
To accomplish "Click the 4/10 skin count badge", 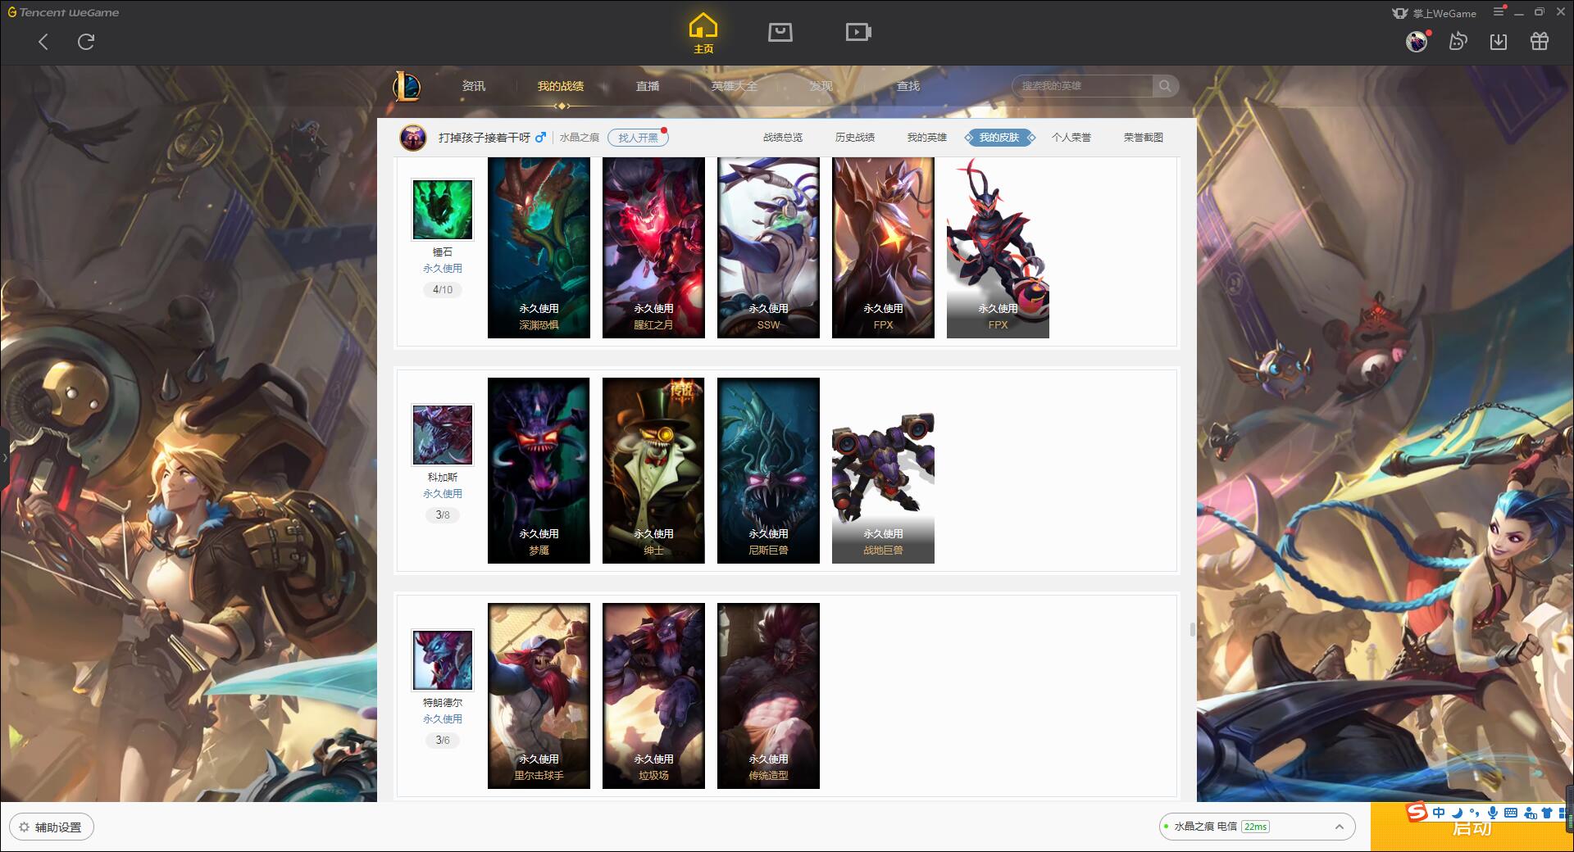I will 443,289.
